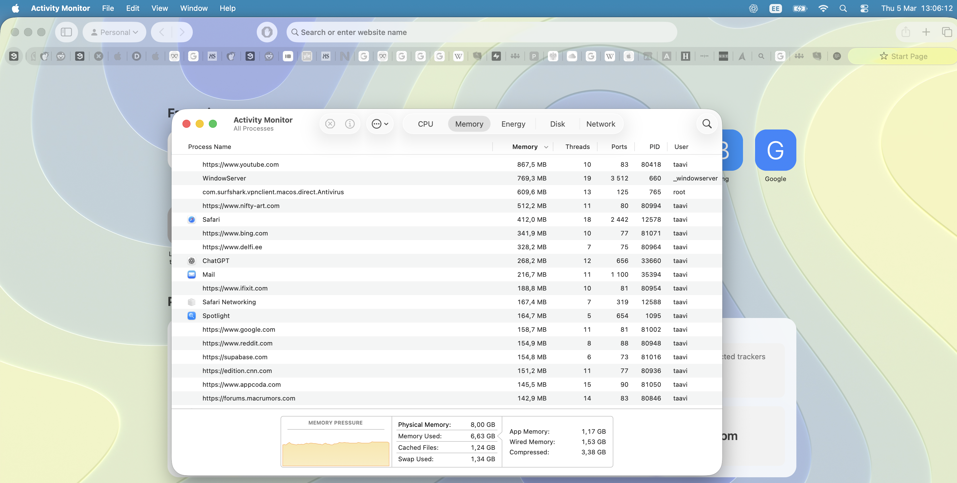Open Spotlight search from the menu bar
Image resolution: width=957 pixels, height=483 pixels.
point(843,8)
